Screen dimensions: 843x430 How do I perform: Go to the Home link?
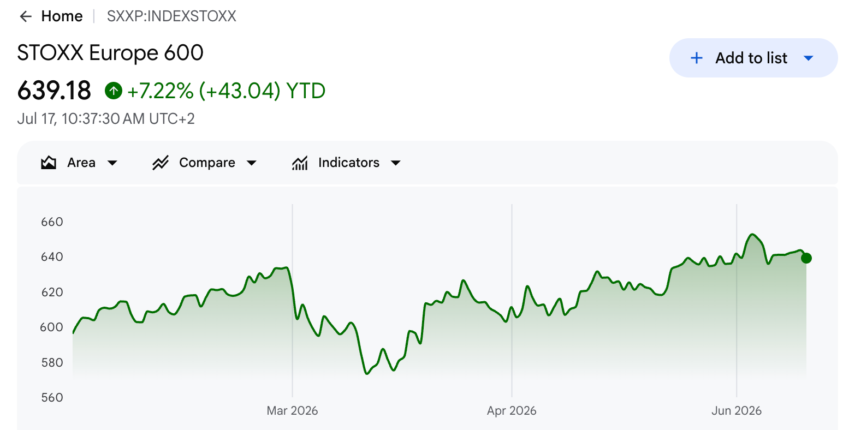pyautogui.click(x=62, y=16)
